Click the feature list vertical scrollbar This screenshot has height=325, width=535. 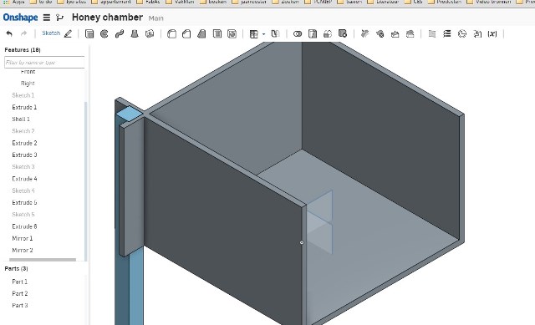(85, 180)
